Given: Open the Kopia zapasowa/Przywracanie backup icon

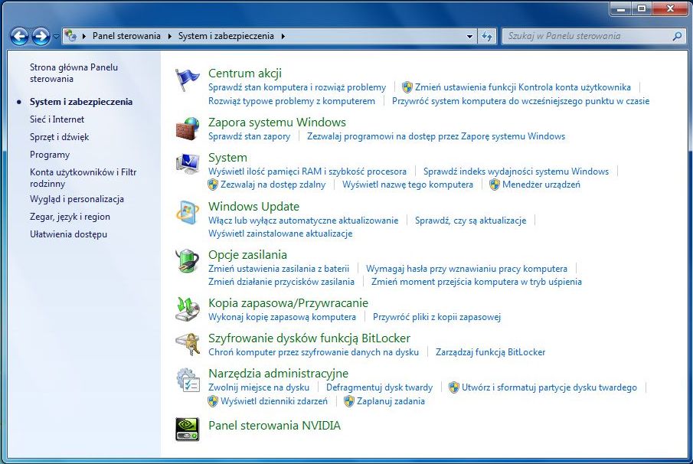Looking at the screenshot, I should 188,309.
